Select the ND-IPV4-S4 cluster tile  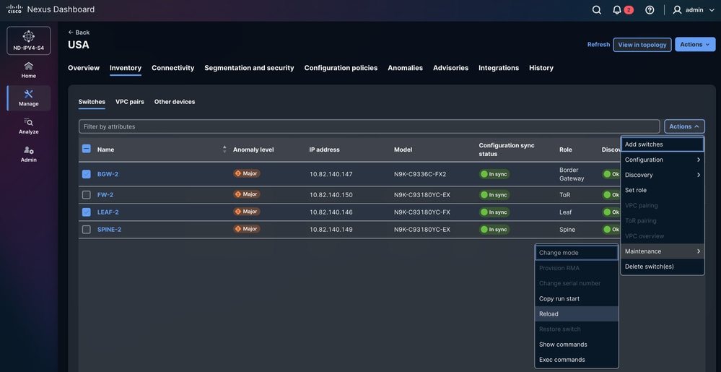tap(29, 40)
